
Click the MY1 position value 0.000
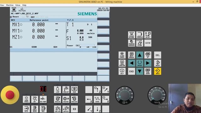[38, 31]
